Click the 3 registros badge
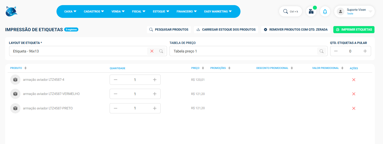 (x=71, y=29)
